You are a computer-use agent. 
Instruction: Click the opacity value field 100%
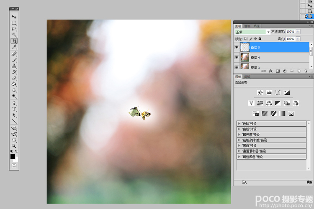point(291,32)
